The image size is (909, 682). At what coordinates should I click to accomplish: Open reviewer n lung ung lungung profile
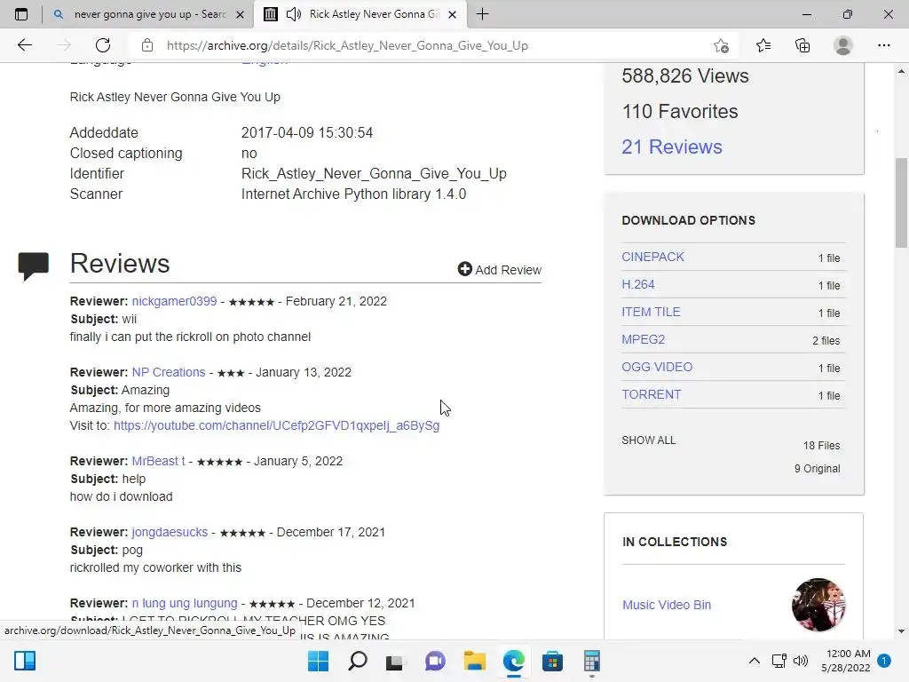point(185,603)
